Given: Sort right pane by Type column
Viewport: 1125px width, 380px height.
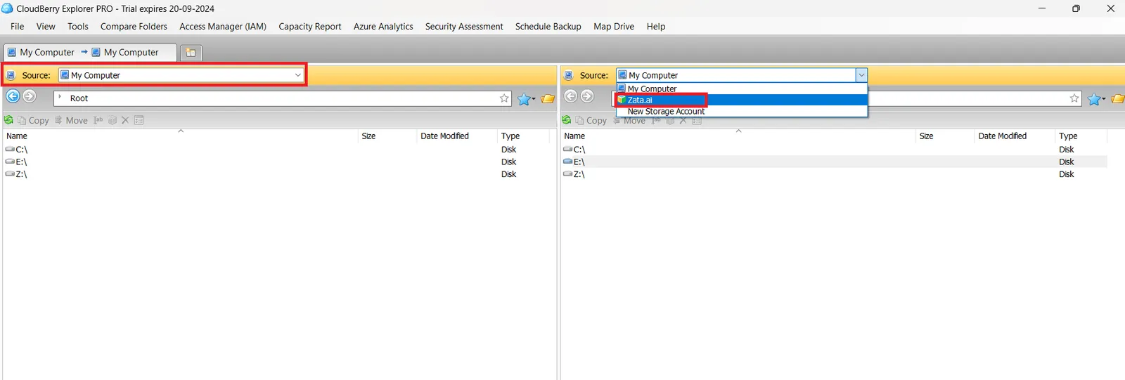Looking at the screenshot, I should 1068,136.
